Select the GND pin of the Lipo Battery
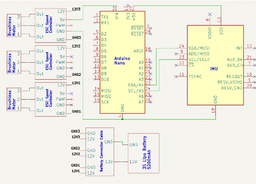256x184 pixels. point(134,145)
